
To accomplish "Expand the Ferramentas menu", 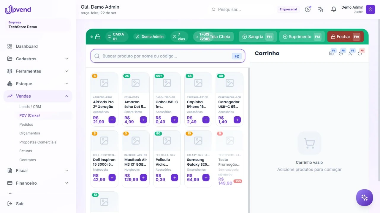I will (38, 71).
